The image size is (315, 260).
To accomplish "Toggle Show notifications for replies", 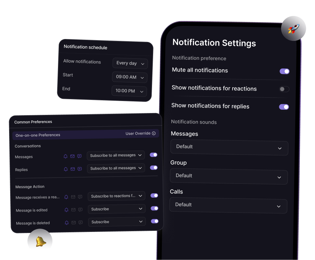I will (284, 107).
